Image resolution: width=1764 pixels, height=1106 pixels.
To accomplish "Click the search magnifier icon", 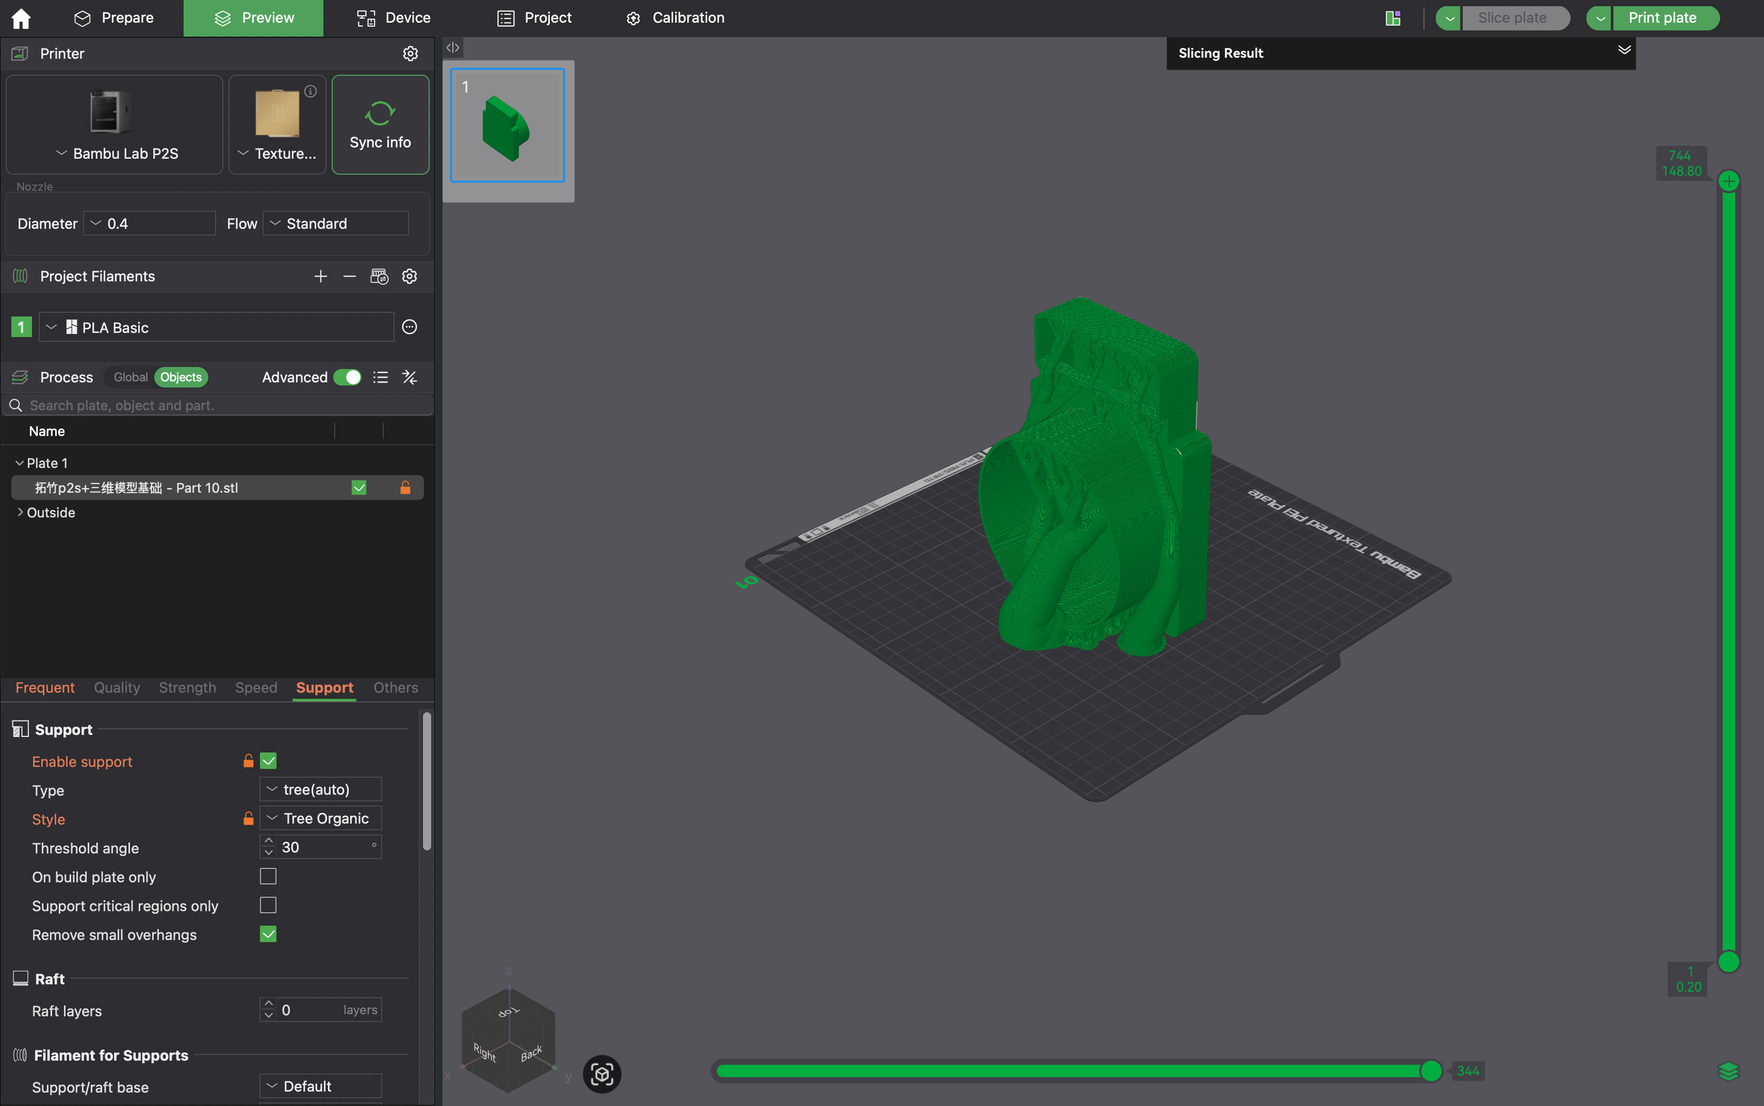I will point(15,405).
